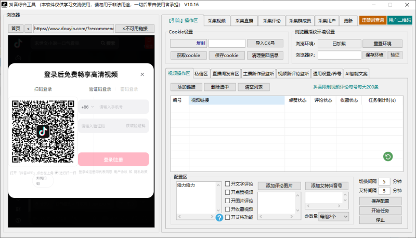Click the 清理登陆信息 button

click(x=265, y=56)
